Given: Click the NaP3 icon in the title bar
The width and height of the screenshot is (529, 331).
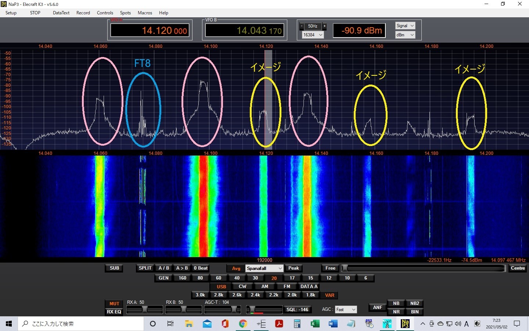Looking at the screenshot, I should pyautogui.click(x=4, y=4).
